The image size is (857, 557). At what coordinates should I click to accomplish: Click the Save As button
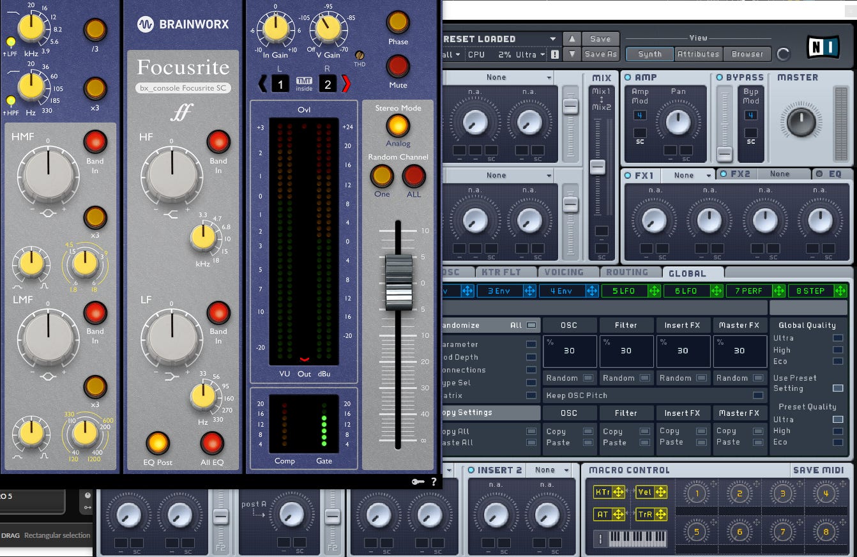[x=600, y=54]
